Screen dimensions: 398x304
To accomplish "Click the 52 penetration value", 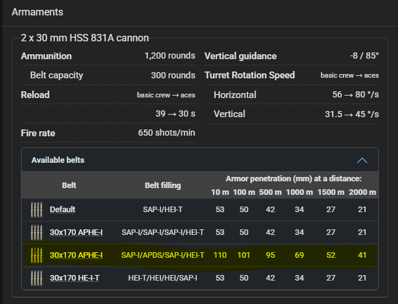I will coord(331,255).
